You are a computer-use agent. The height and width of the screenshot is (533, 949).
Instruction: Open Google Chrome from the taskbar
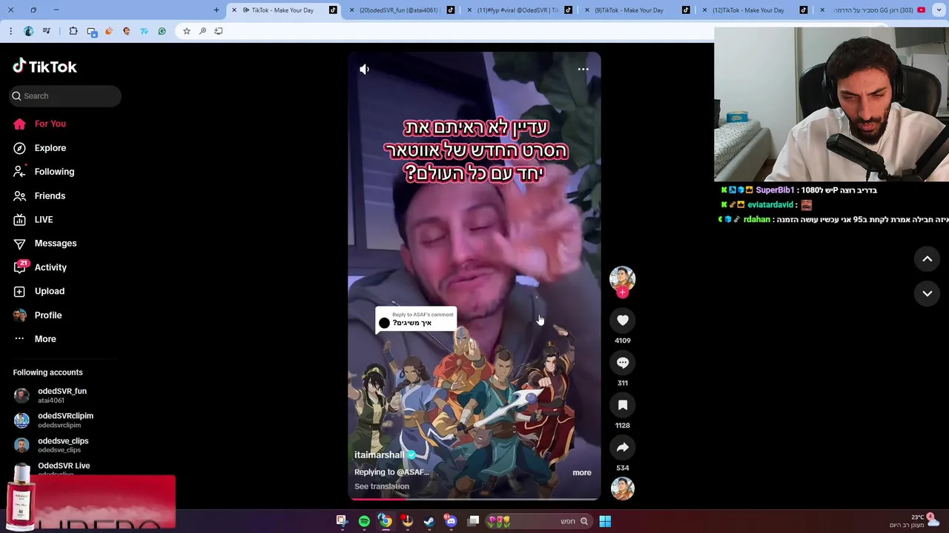pos(386,522)
